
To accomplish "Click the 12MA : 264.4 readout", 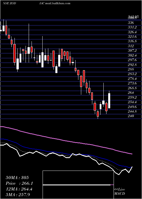I will 19,189.
